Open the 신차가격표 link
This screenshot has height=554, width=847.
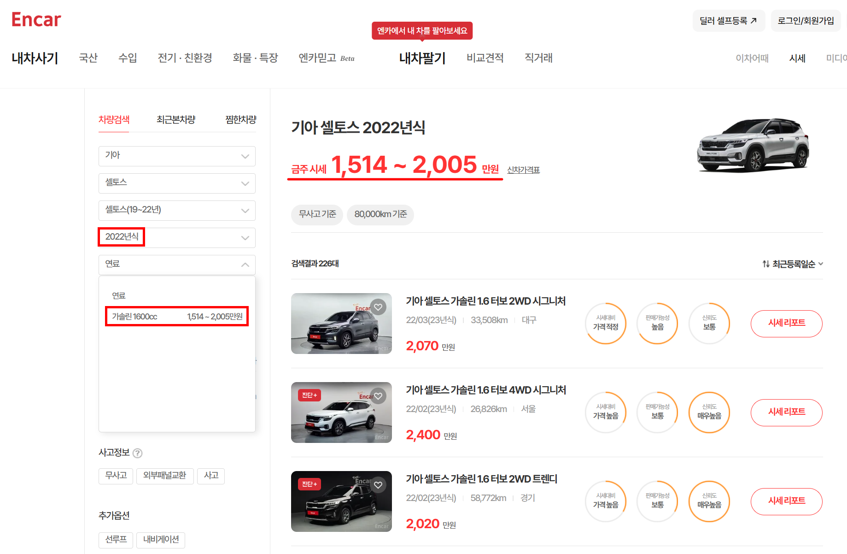[523, 170]
